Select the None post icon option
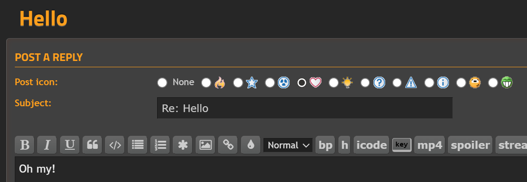 (162, 82)
